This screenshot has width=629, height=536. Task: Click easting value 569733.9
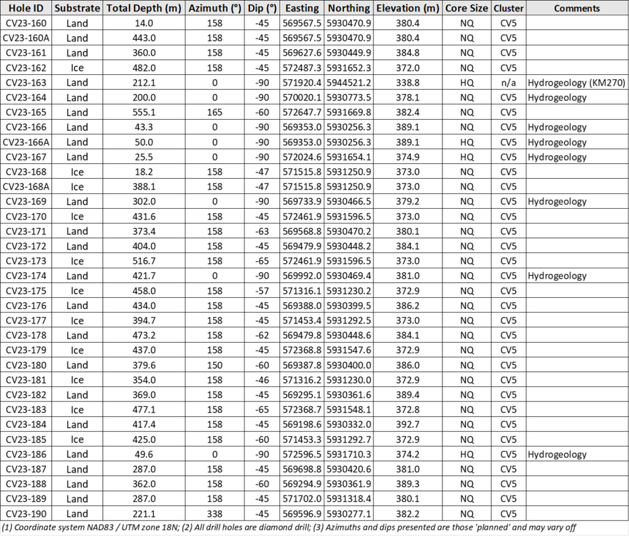(302, 201)
